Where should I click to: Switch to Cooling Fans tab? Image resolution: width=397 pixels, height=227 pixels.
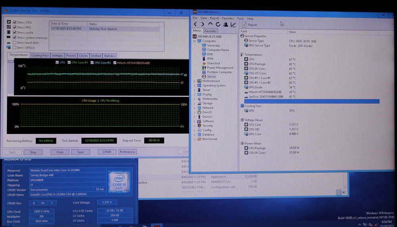[x=40, y=56]
